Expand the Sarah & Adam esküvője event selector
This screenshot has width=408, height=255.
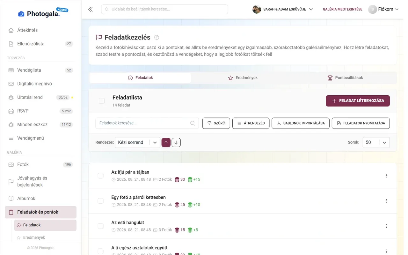pos(283,9)
